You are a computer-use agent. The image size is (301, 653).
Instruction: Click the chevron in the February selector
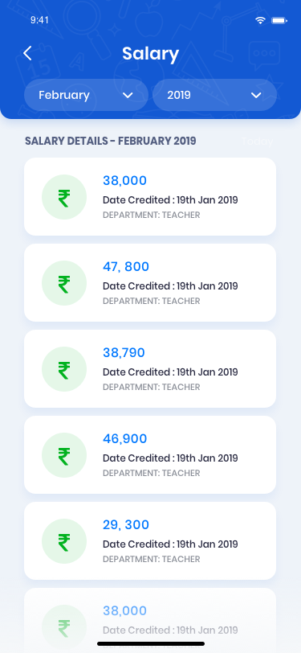click(x=128, y=96)
